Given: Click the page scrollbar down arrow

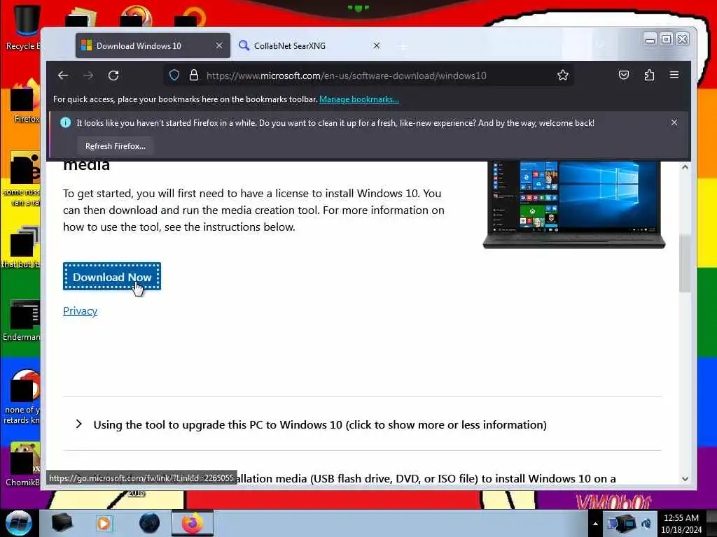Looking at the screenshot, I should [x=685, y=478].
